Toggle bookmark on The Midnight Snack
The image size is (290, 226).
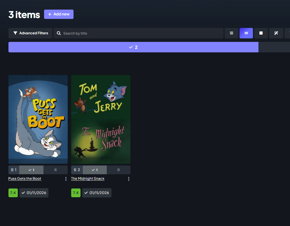click(x=118, y=170)
